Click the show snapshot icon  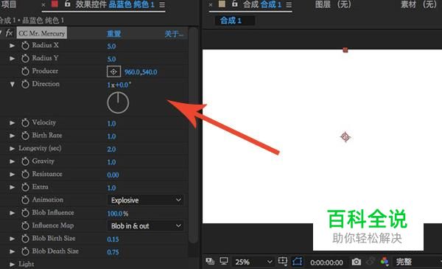click(x=371, y=262)
